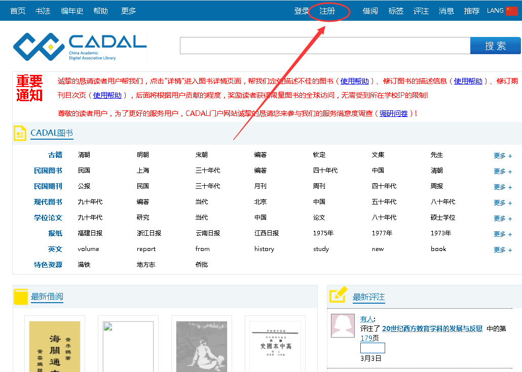Viewport: 522px width, 372px height.
Task: Click the 最新评注 section heading
Action: pos(369,297)
